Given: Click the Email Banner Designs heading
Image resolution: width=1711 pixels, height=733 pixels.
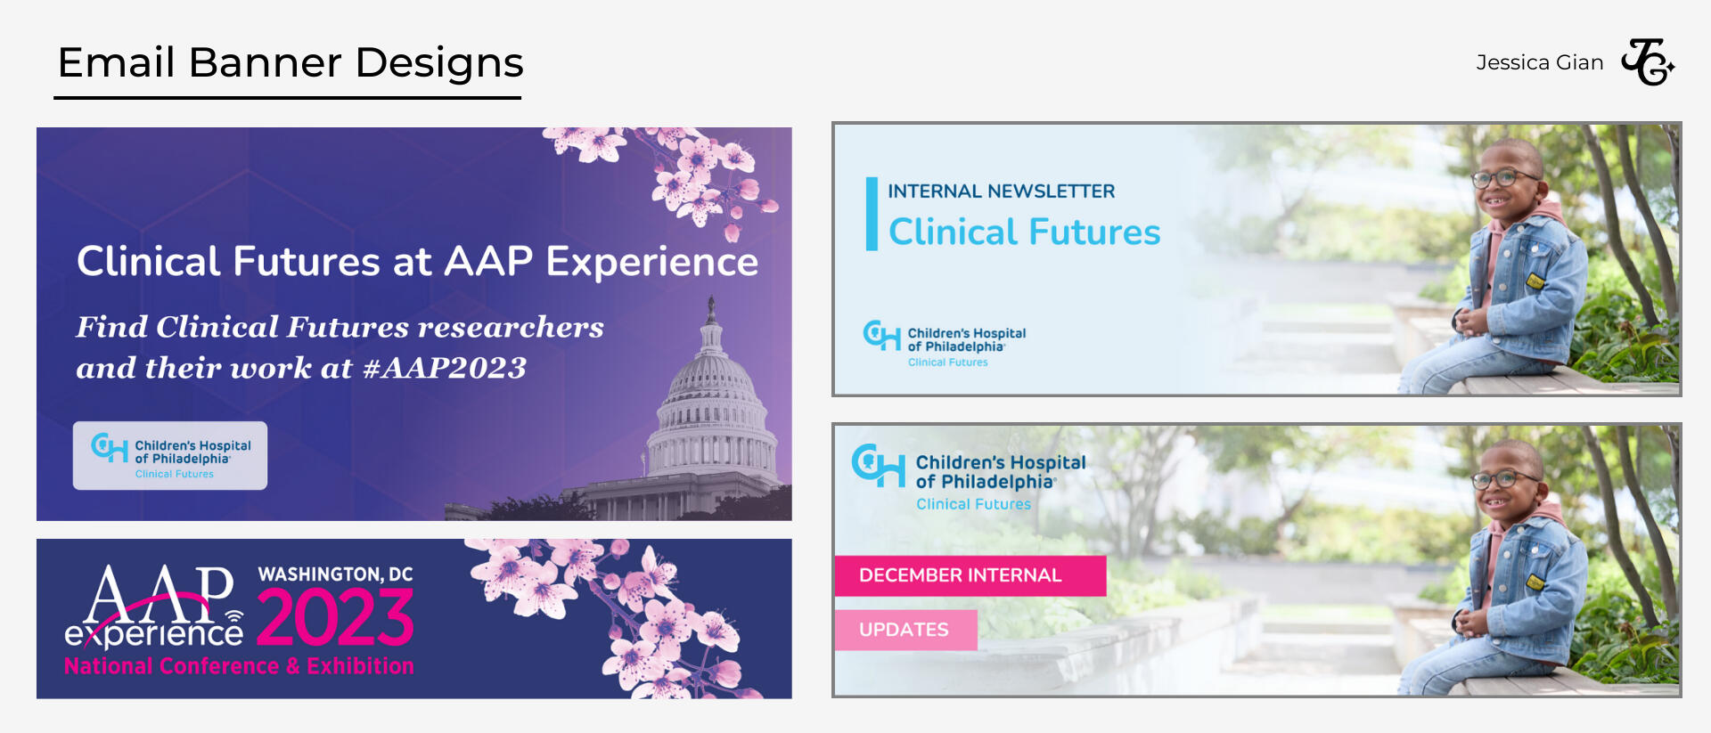Looking at the screenshot, I should tap(290, 63).
